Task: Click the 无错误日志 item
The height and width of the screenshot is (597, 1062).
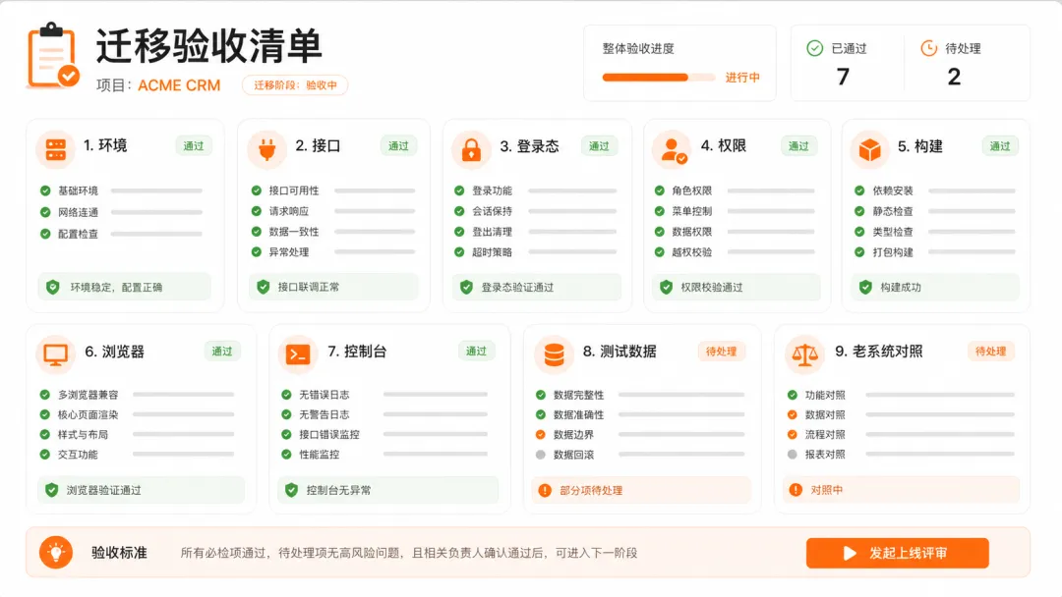Action: point(324,395)
